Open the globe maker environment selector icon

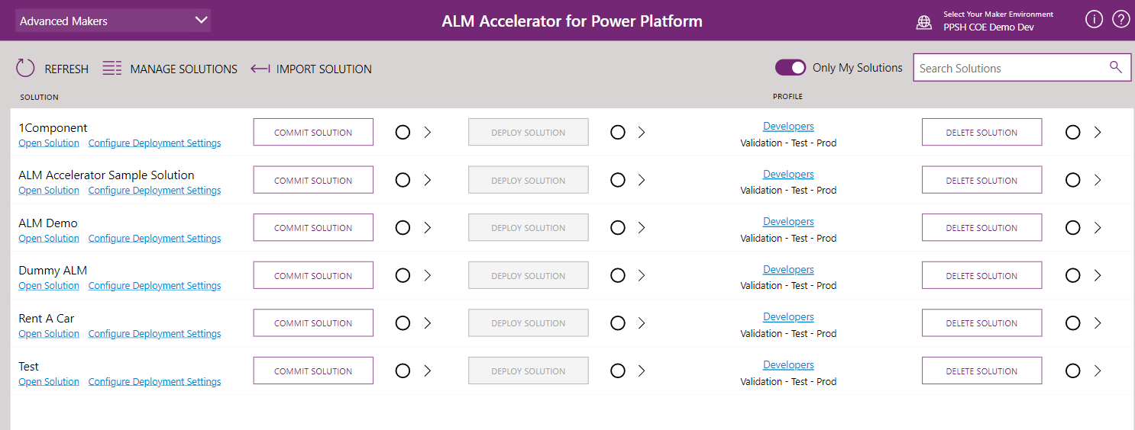924,22
